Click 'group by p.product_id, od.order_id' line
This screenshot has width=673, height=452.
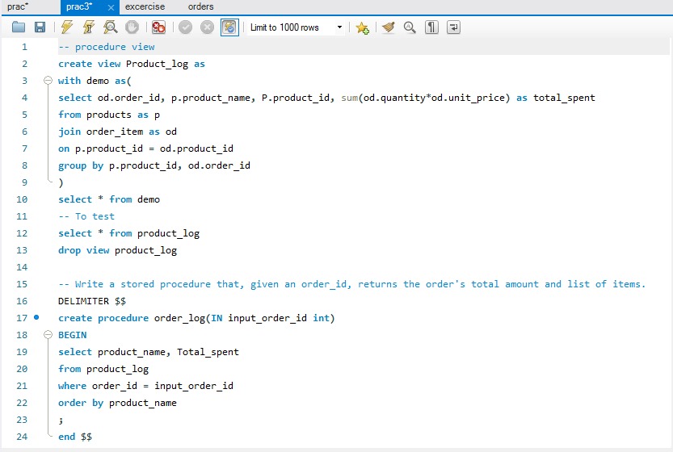pos(154,165)
